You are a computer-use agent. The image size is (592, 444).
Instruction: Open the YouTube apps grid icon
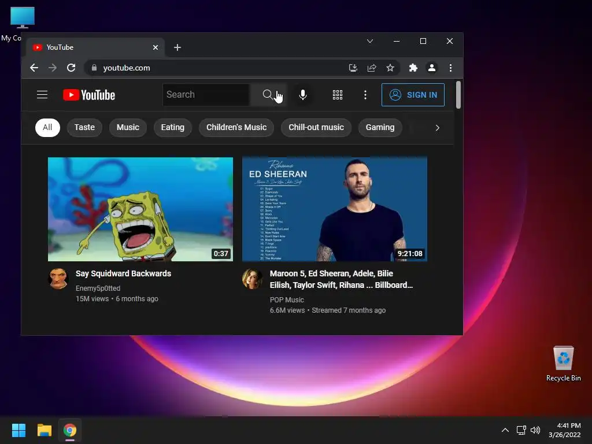[338, 95]
